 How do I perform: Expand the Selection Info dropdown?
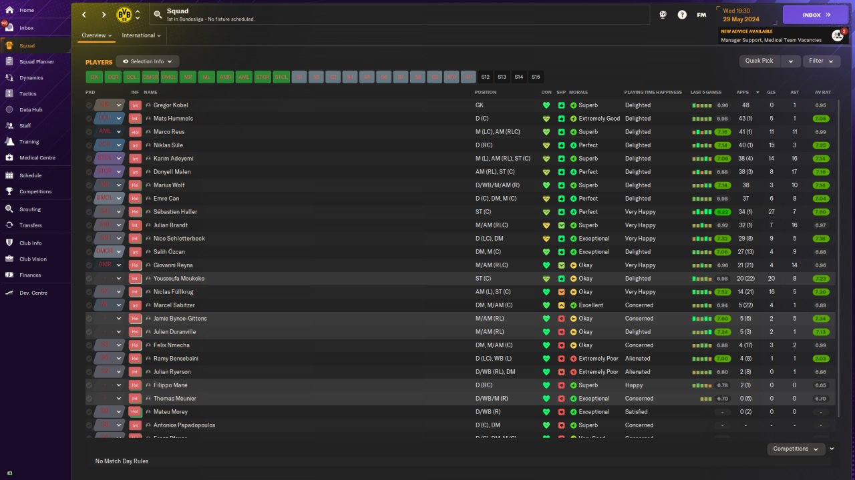coord(148,61)
